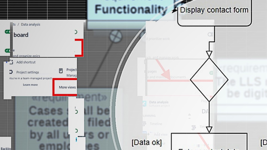Select the Add shortcut menu entry
This screenshot has width=267, height=150.
(26, 62)
